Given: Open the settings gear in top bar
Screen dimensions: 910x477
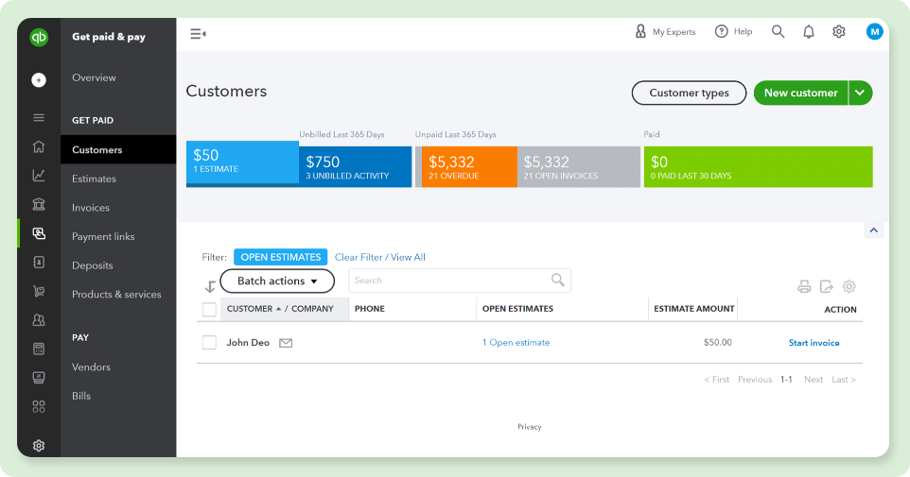Looking at the screenshot, I should click(838, 32).
